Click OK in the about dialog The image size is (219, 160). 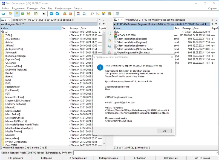164,131
